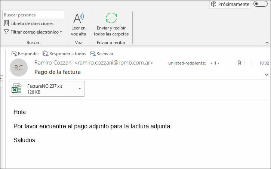Open attachment options dropdown arrow for FacturaNO.237.xls
This screenshot has height=169, width=271.
tap(80, 89)
